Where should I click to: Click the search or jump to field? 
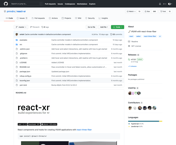coord(26,4)
